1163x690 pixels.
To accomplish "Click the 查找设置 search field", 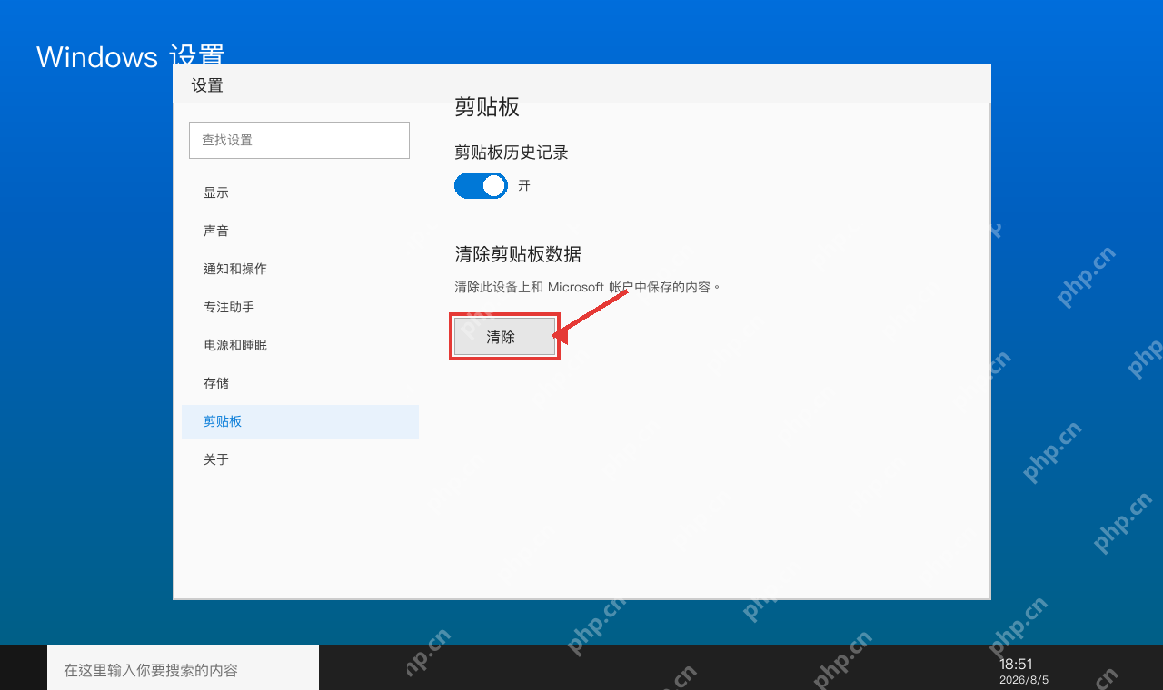I will click(299, 140).
